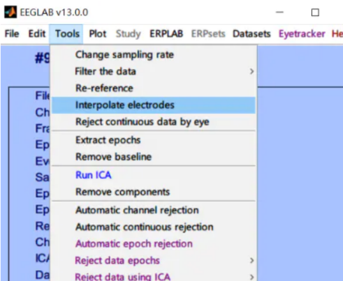The width and height of the screenshot is (343, 281).
Task: Open the Edit menu
Action: click(37, 34)
